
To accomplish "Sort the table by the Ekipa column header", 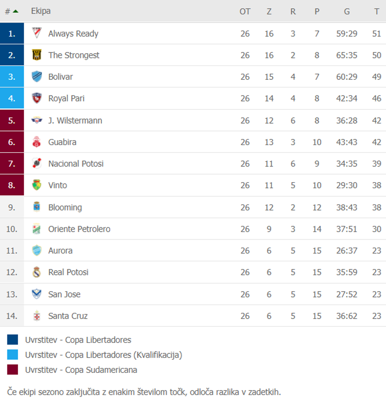I will [x=41, y=11].
